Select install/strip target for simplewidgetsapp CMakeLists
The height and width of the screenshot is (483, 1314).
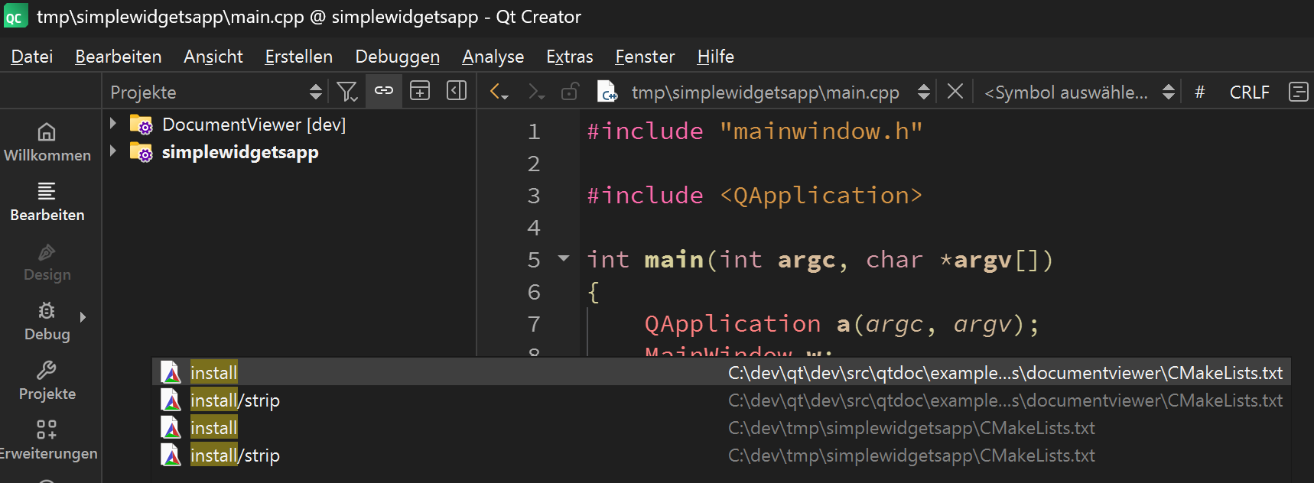coord(721,455)
